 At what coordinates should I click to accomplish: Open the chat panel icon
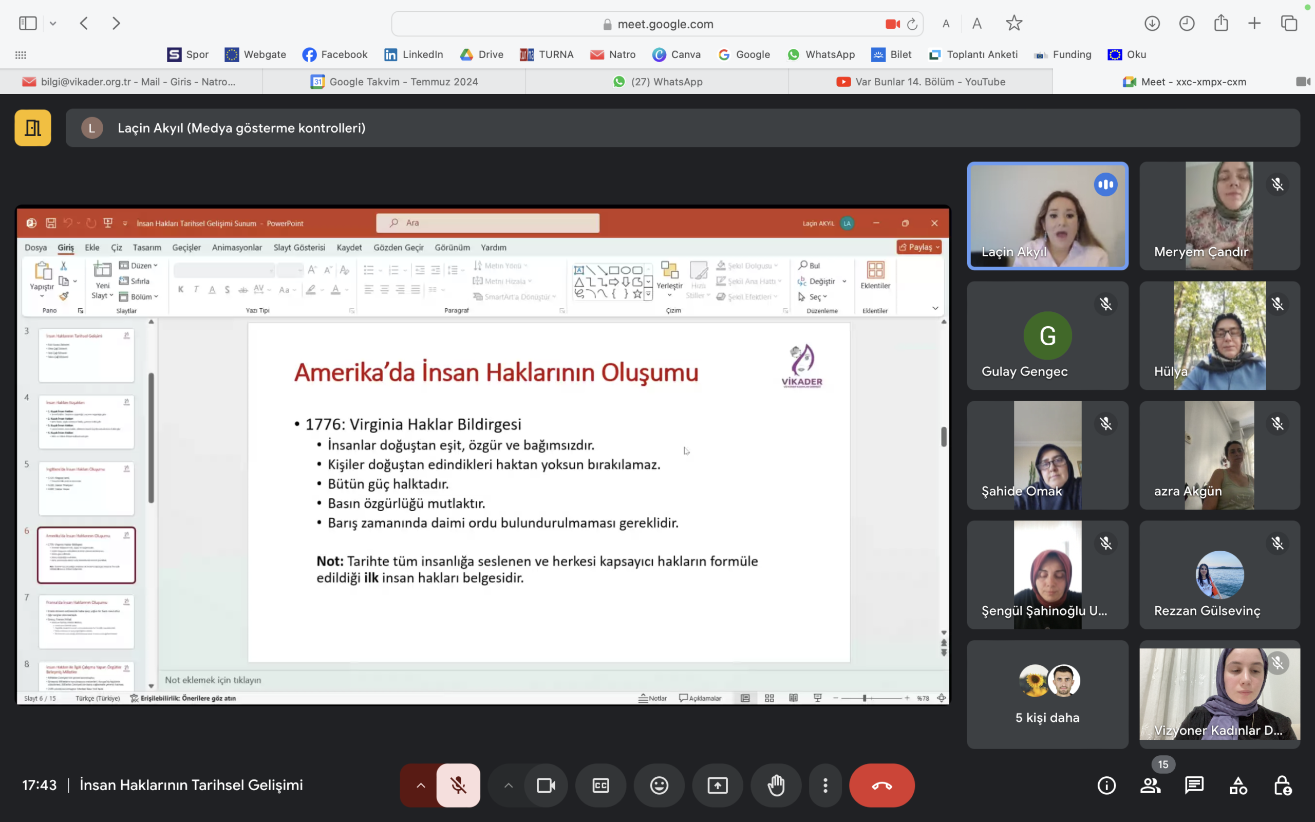tap(1194, 786)
